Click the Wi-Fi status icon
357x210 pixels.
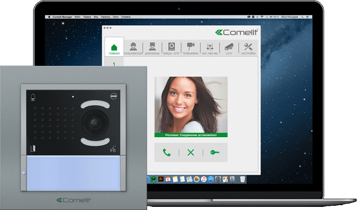(x=262, y=17)
